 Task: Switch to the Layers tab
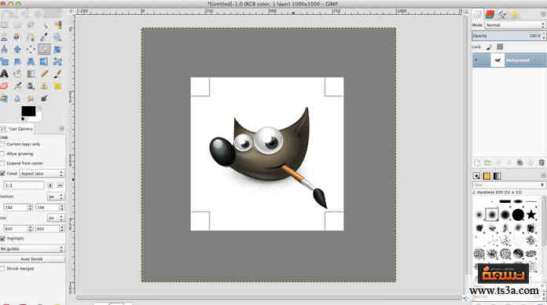(x=478, y=15)
